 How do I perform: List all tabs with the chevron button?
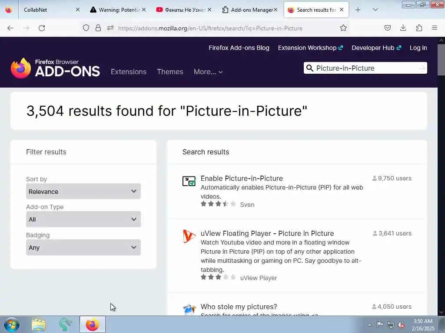coord(375,10)
